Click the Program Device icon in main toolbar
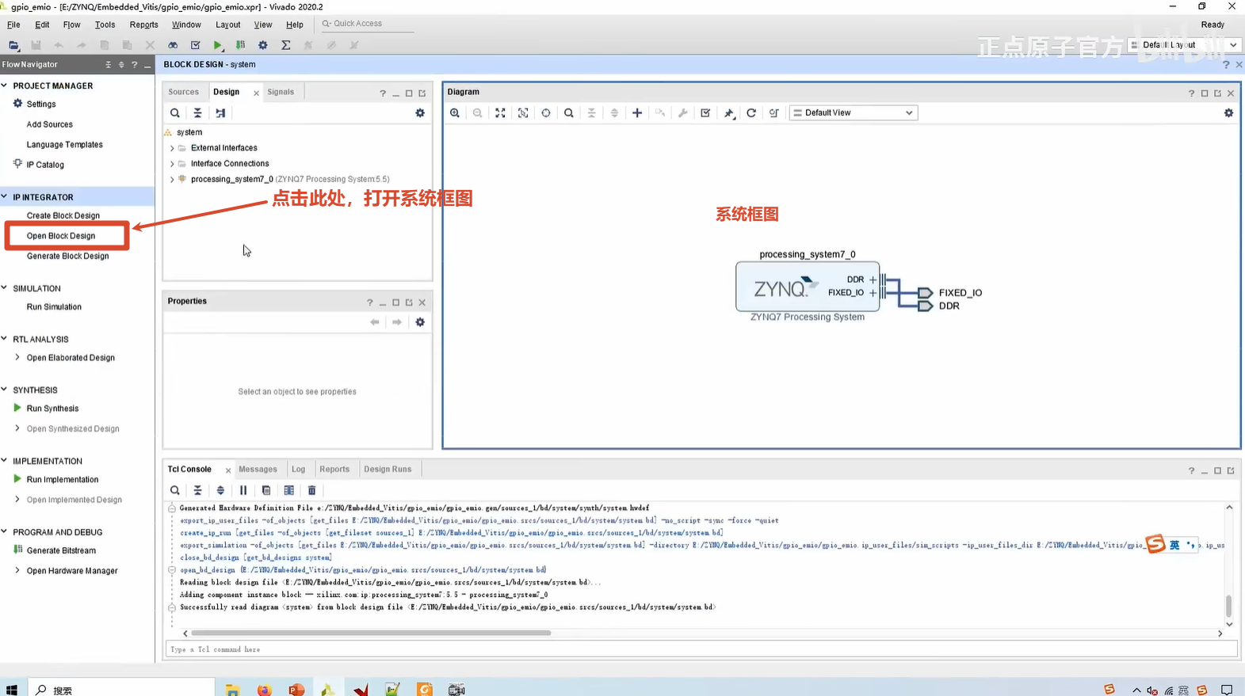The height and width of the screenshot is (696, 1245). point(240,45)
